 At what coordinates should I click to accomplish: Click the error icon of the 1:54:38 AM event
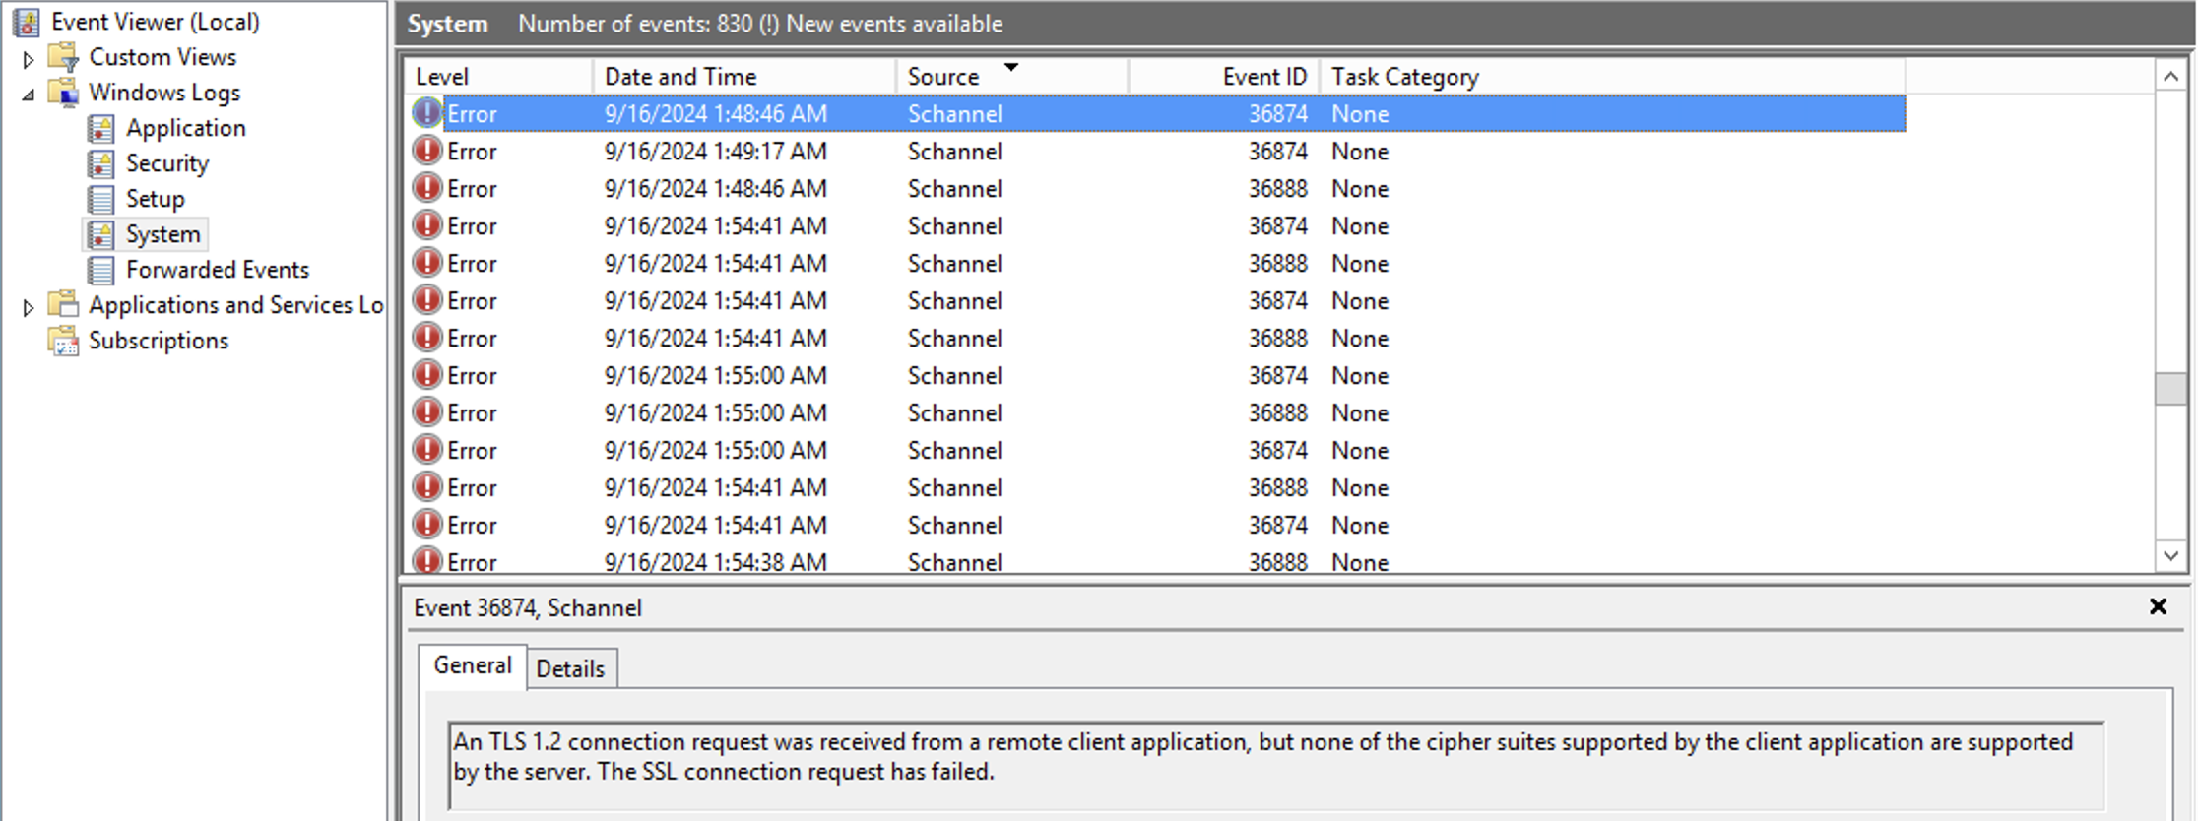point(426,561)
